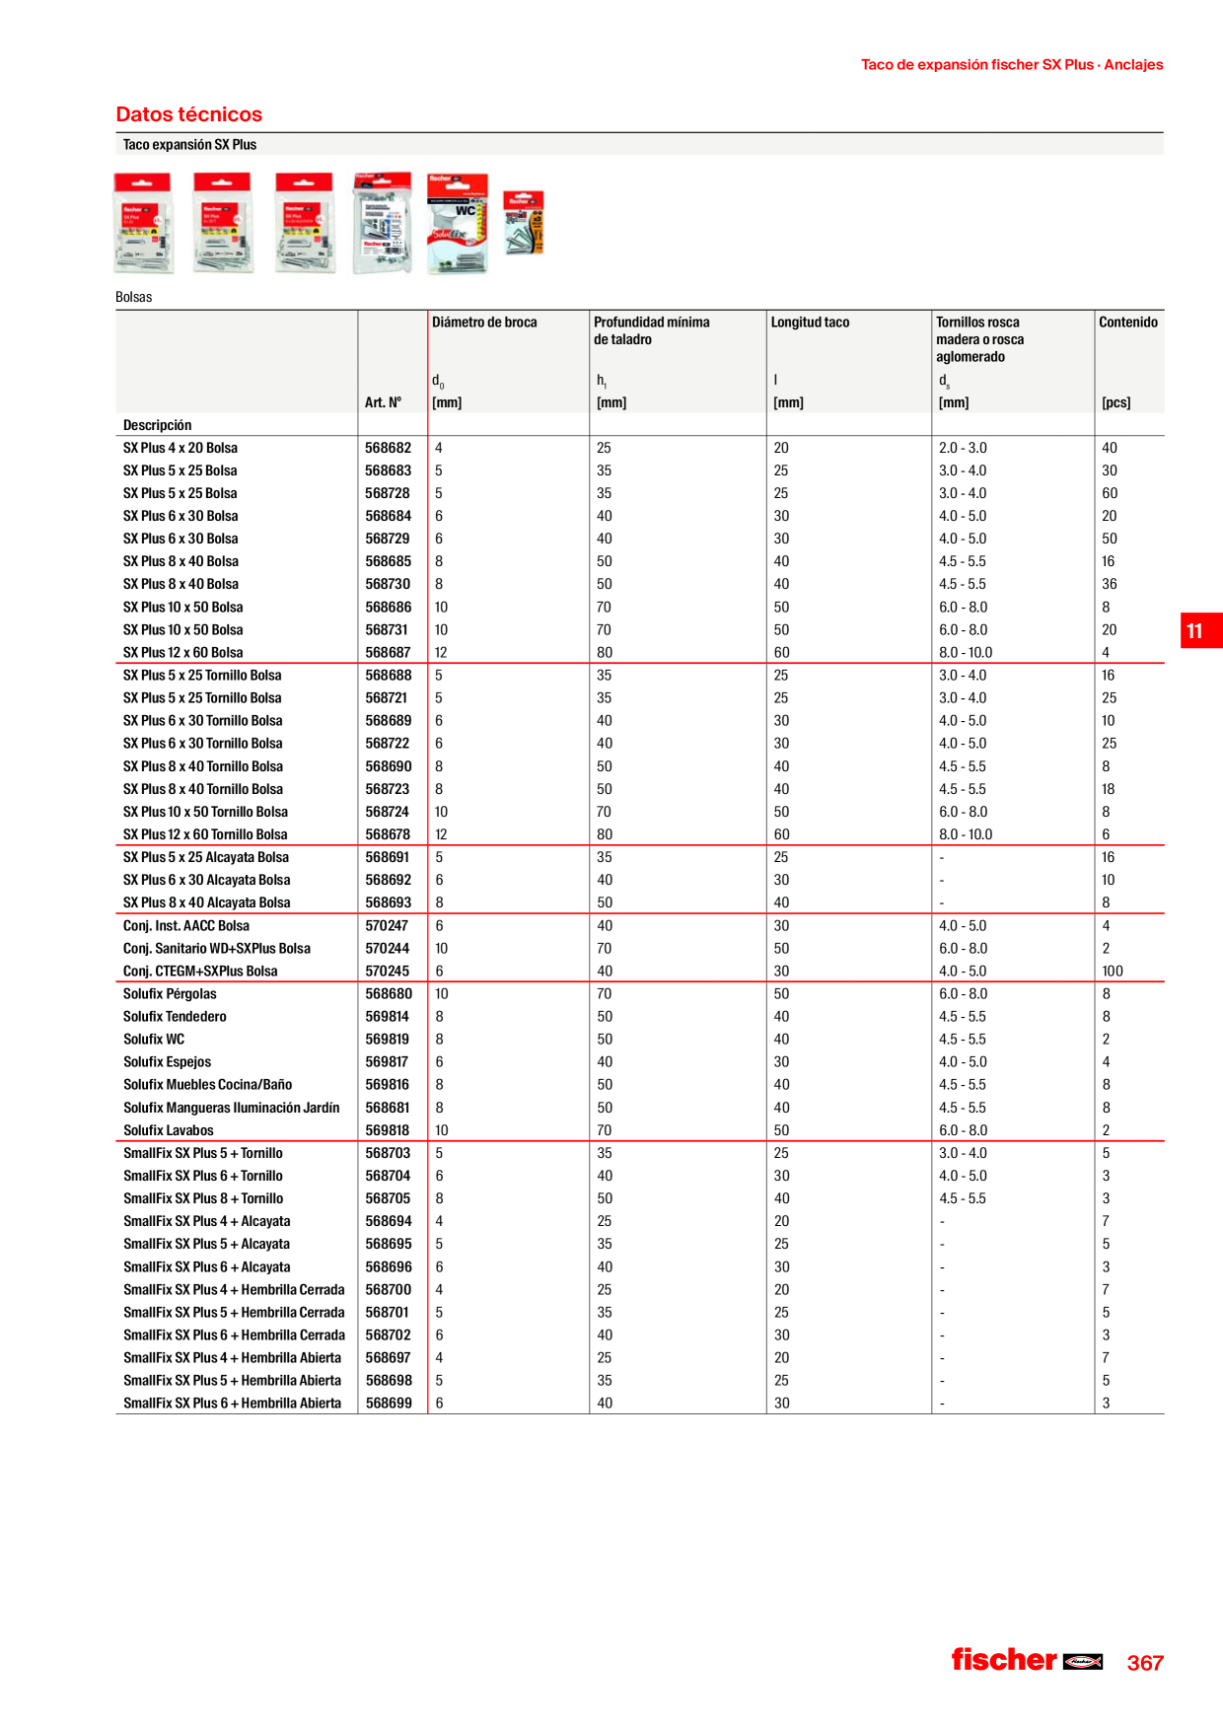Image resolution: width=1223 pixels, height=1730 pixels.
Task: Click 'SmallFix SX Plus 4 + Hembrilla Cerrada'
Action: (x=234, y=1290)
